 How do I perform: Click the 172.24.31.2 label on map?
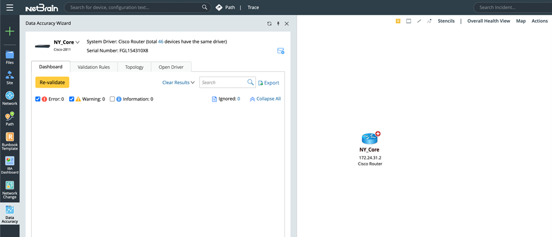pos(370,158)
